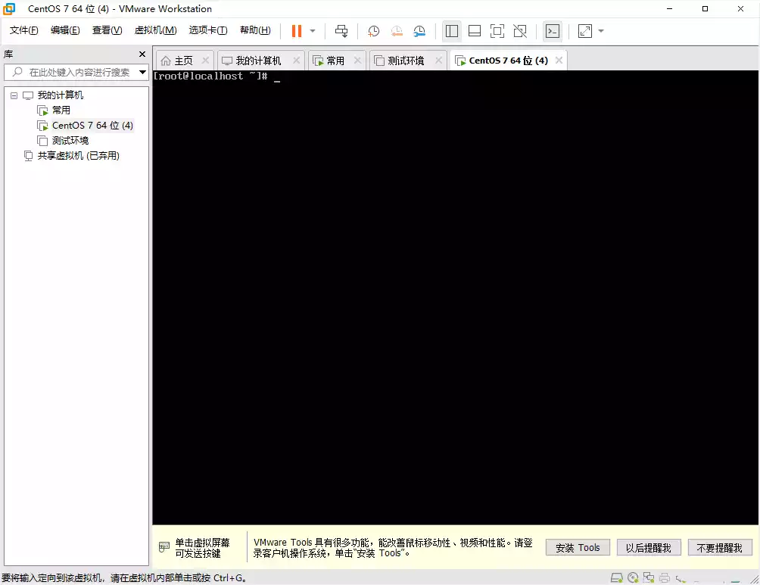Open the power options dropdown beside pause
Screen dimensions: 760x585
tap(313, 31)
